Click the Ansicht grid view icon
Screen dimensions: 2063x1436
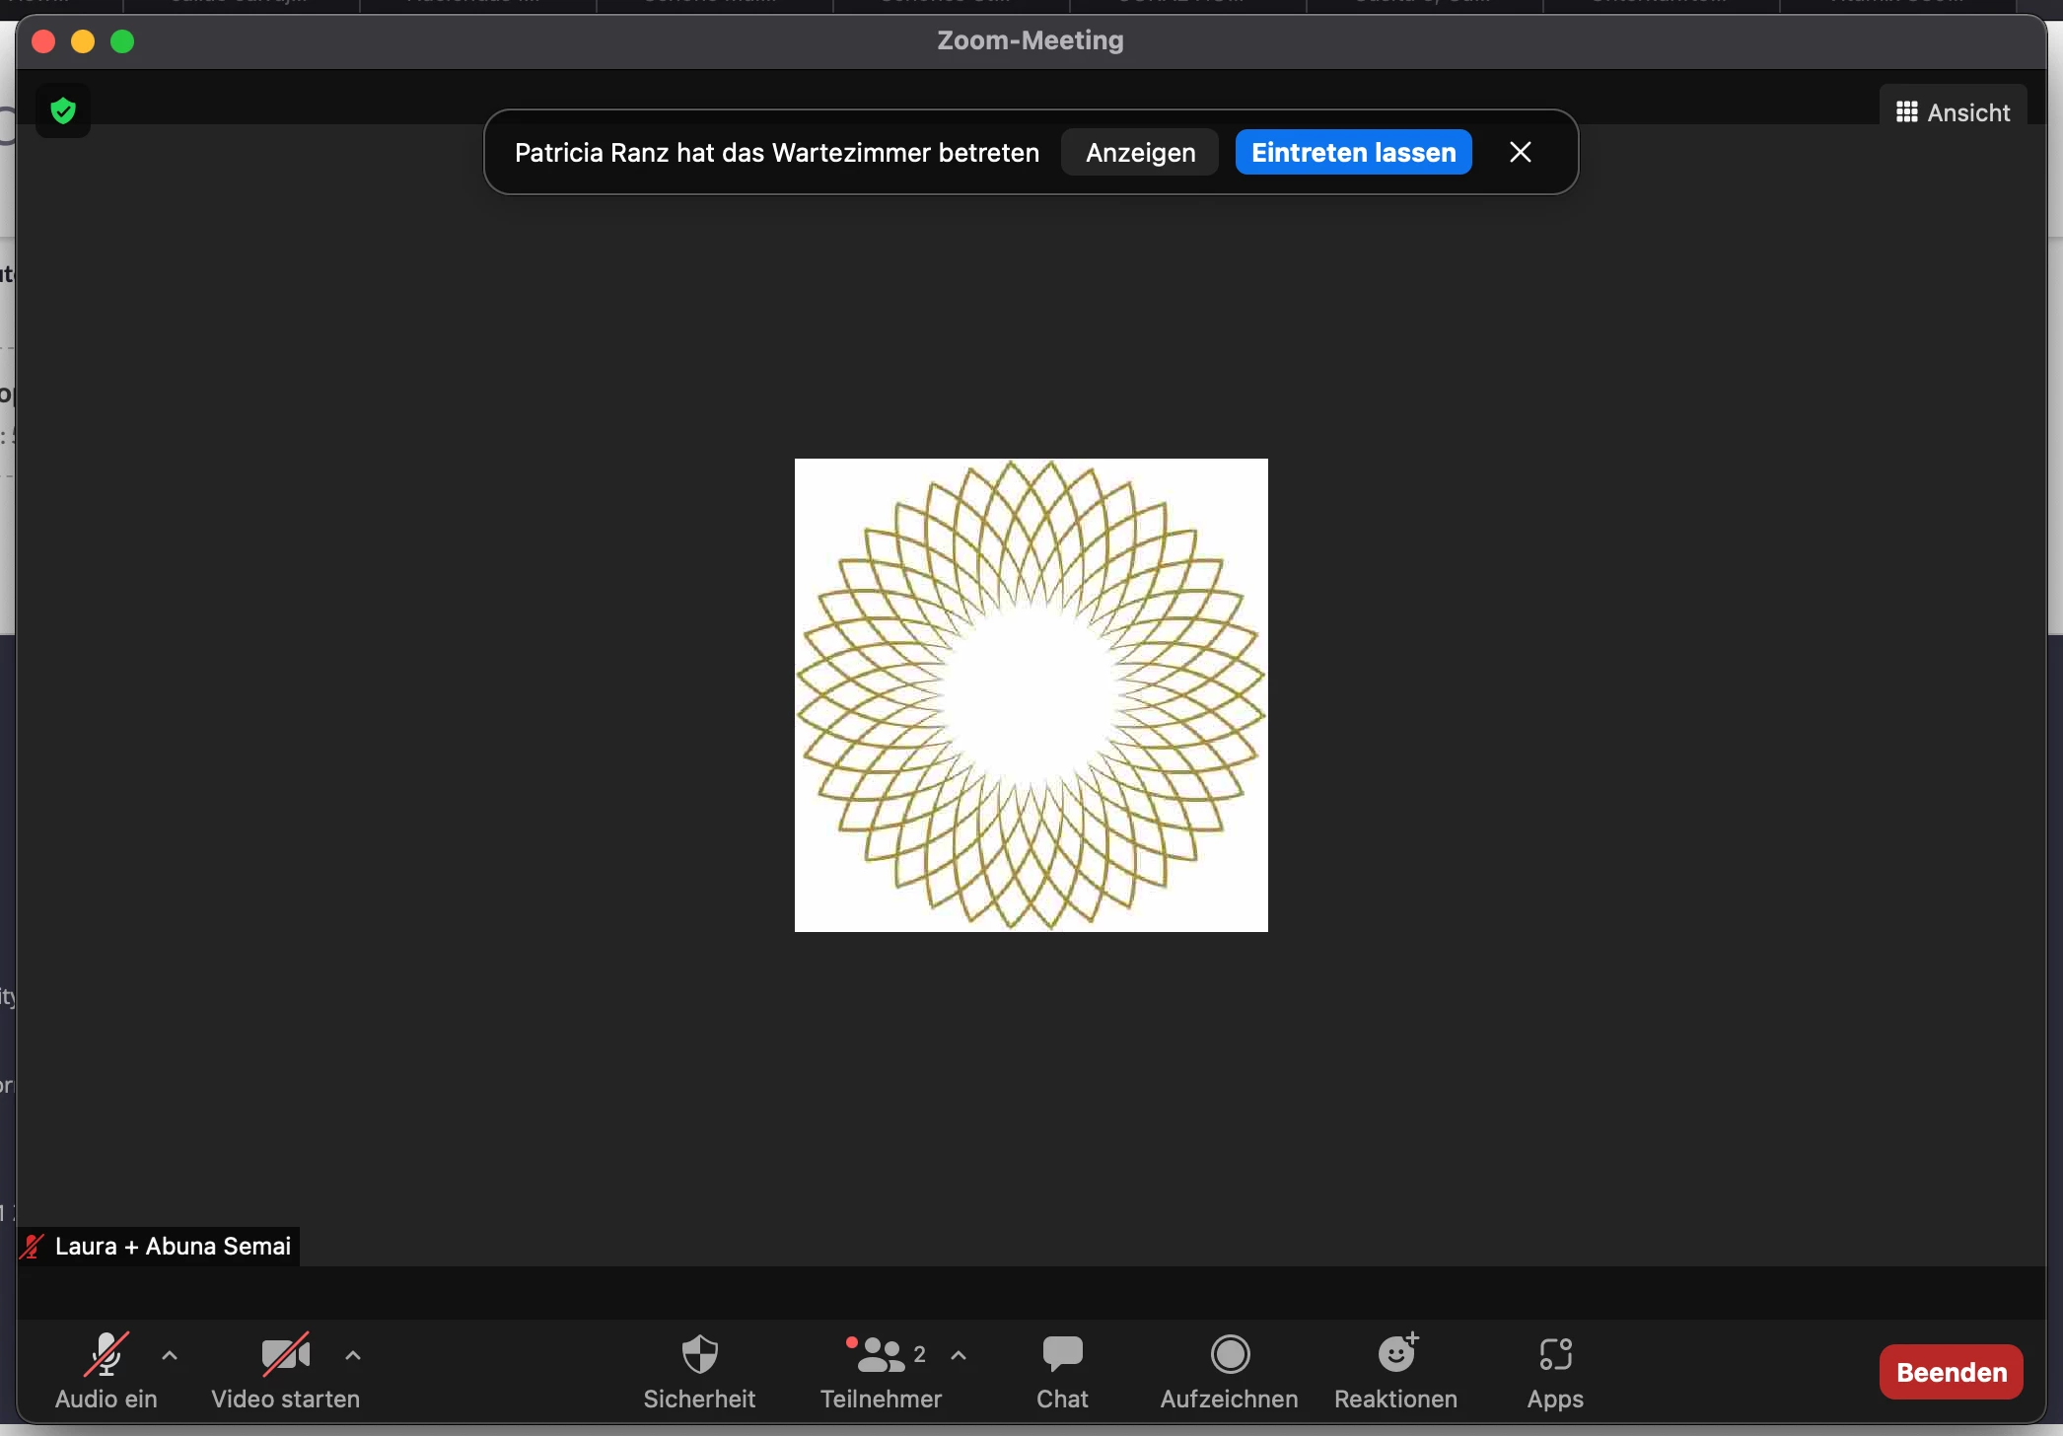point(1906,112)
